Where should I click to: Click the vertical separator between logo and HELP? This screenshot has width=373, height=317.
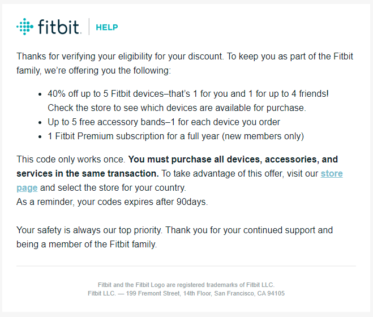(x=89, y=27)
